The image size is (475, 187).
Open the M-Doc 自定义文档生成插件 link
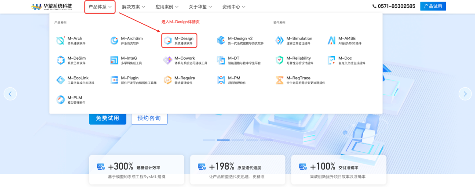(346, 60)
